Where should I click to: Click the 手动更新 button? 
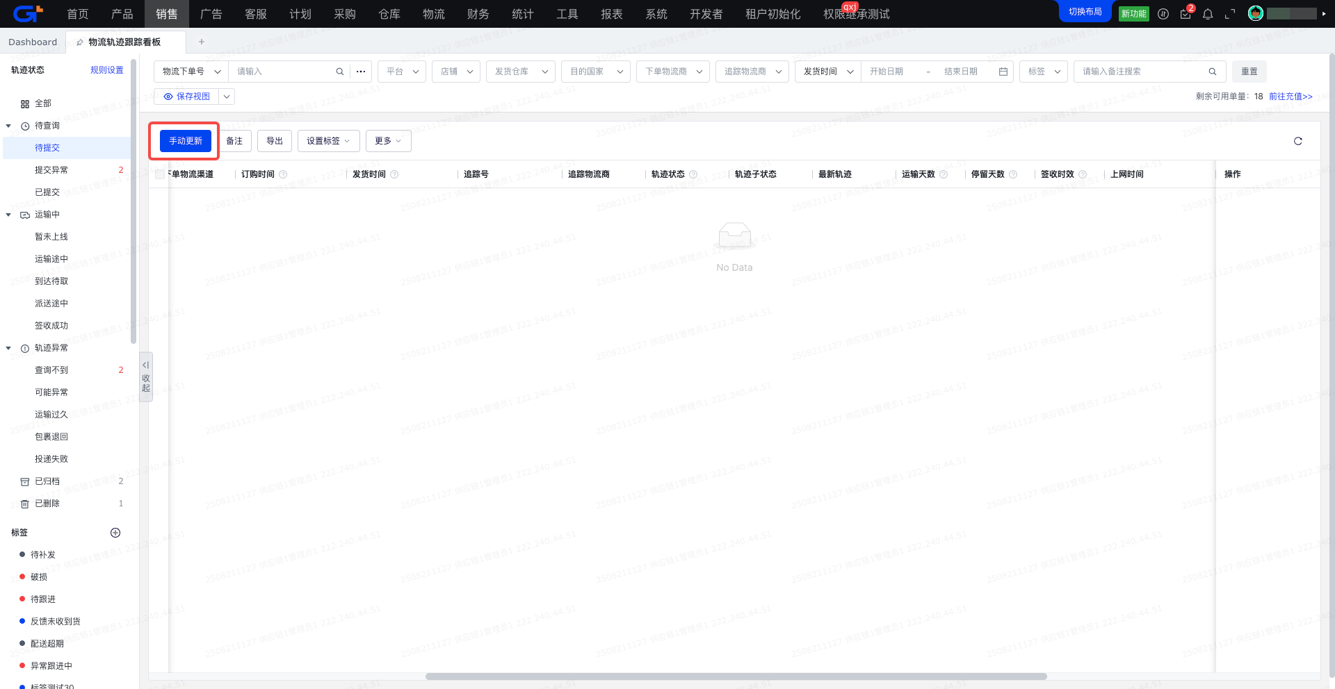point(186,141)
